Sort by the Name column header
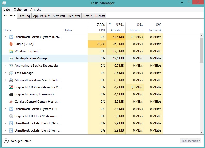The image size is (205, 148). click(32, 28)
